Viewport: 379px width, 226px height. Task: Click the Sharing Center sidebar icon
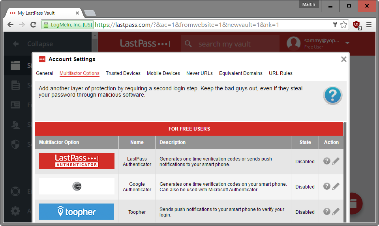click(x=15, y=125)
